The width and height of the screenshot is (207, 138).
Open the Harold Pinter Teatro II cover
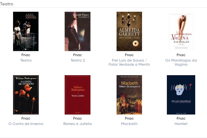pyautogui.click(x=77, y=31)
